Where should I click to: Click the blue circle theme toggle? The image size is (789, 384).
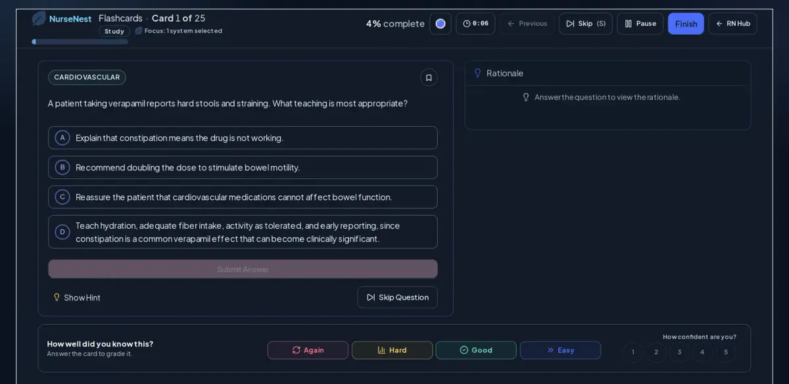(441, 24)
